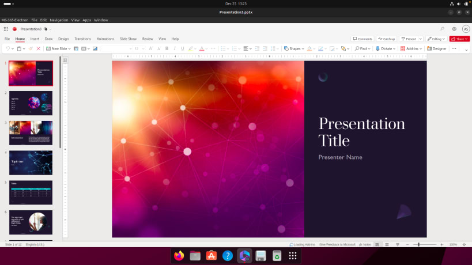Image resolution: width=472 pixels, height=265 pixels.
Task: Open the Settings gear in the header
Action: (454, 29)
